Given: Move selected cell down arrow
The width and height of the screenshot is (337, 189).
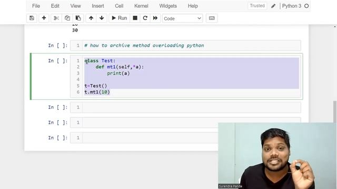Looking at the screenshot, I should (x=102, y=18).
